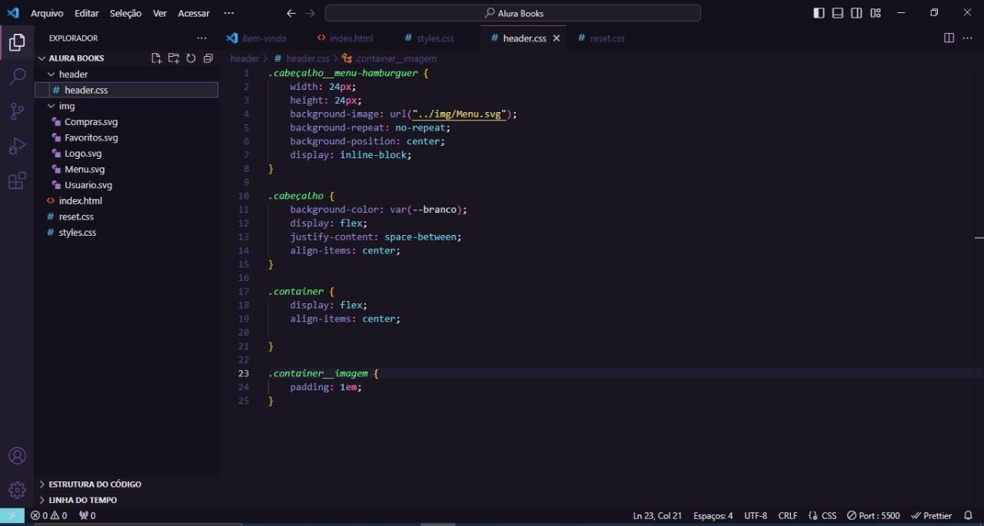Click the Alura Books command center search box
Viewport: 984px width, 526px height.
pyautogui.click(x=513, y=13)
